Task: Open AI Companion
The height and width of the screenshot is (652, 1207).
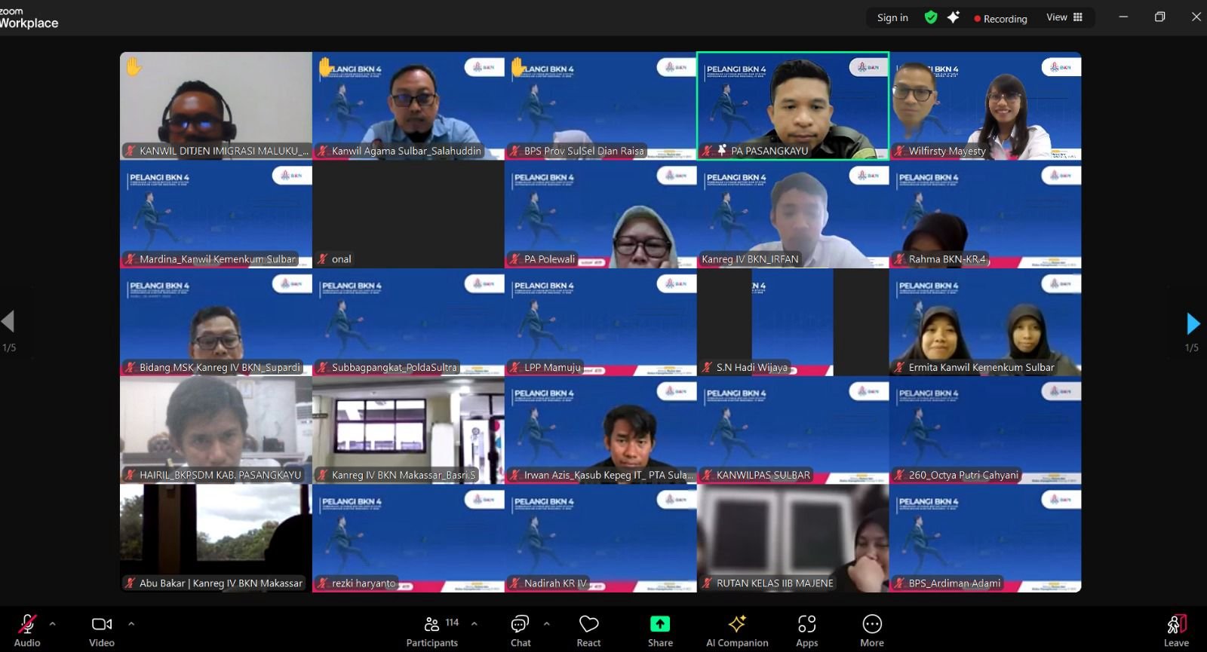Action: tap(736, 631)
